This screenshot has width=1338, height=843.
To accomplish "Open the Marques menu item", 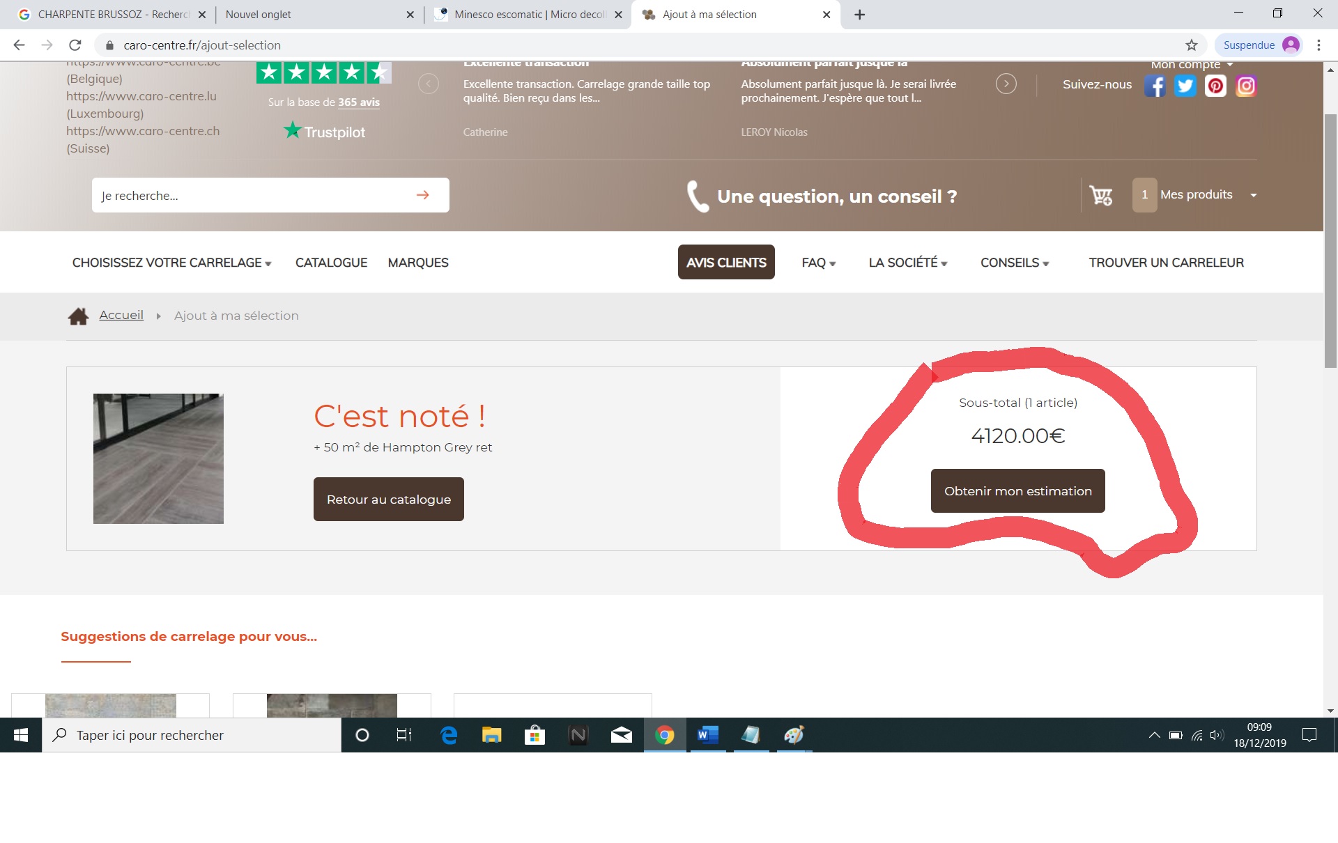I will (x=418, y=263).
